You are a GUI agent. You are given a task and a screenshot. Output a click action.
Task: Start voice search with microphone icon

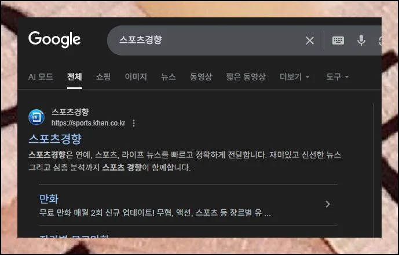click(361, 40)
